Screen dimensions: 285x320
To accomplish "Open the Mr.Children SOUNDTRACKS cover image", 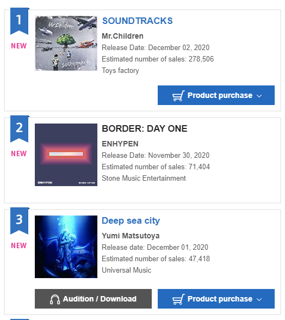I will tap(66, 44).
